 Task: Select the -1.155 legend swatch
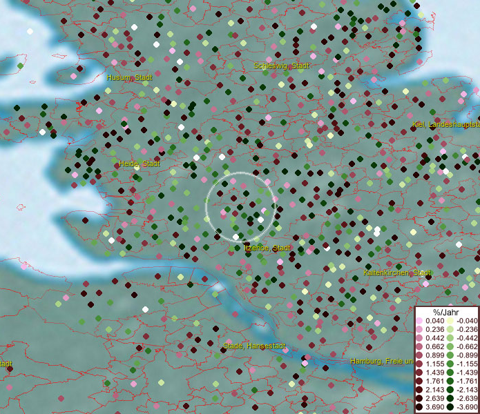450,364
